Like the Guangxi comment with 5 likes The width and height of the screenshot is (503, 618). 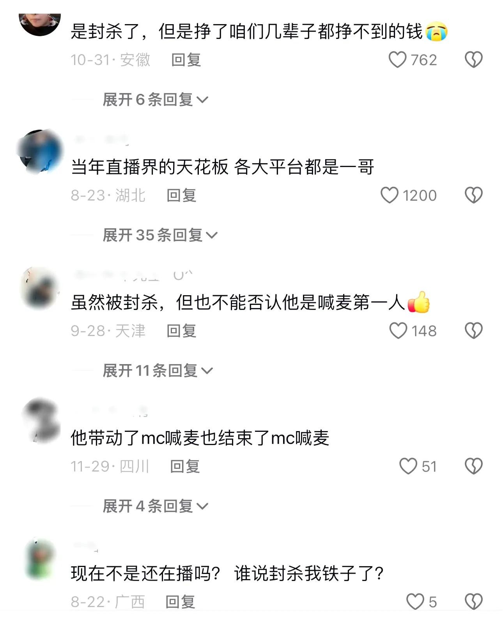coord(415,602)
